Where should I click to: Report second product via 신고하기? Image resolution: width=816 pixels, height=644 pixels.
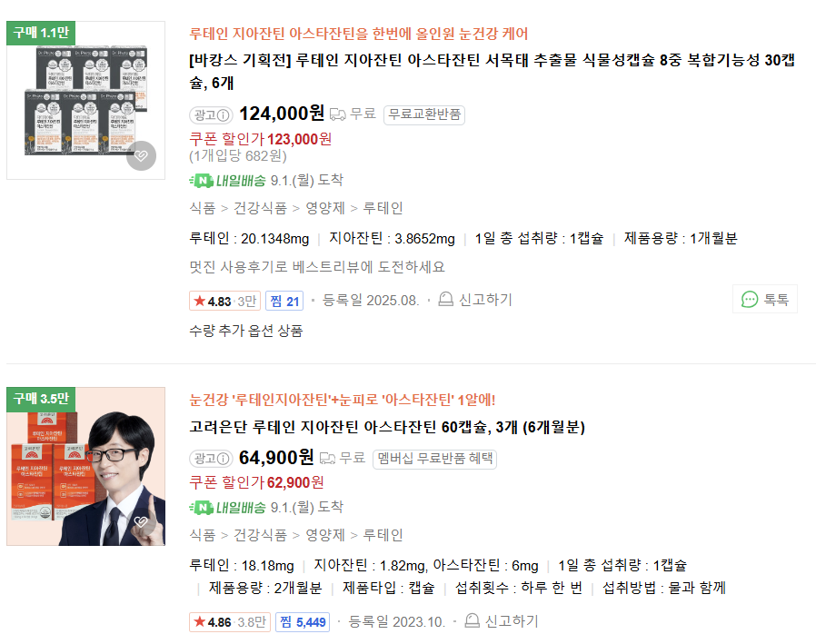(x=502, y=620)
